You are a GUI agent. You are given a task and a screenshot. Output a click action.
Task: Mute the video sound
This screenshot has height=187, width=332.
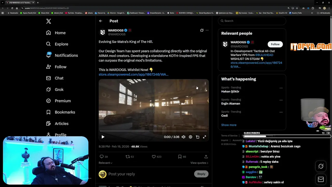(183, 137)
